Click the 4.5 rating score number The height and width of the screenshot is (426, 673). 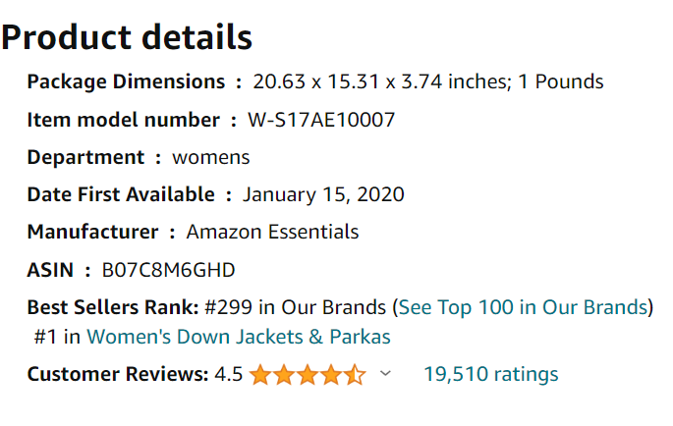tap(229, 374)
